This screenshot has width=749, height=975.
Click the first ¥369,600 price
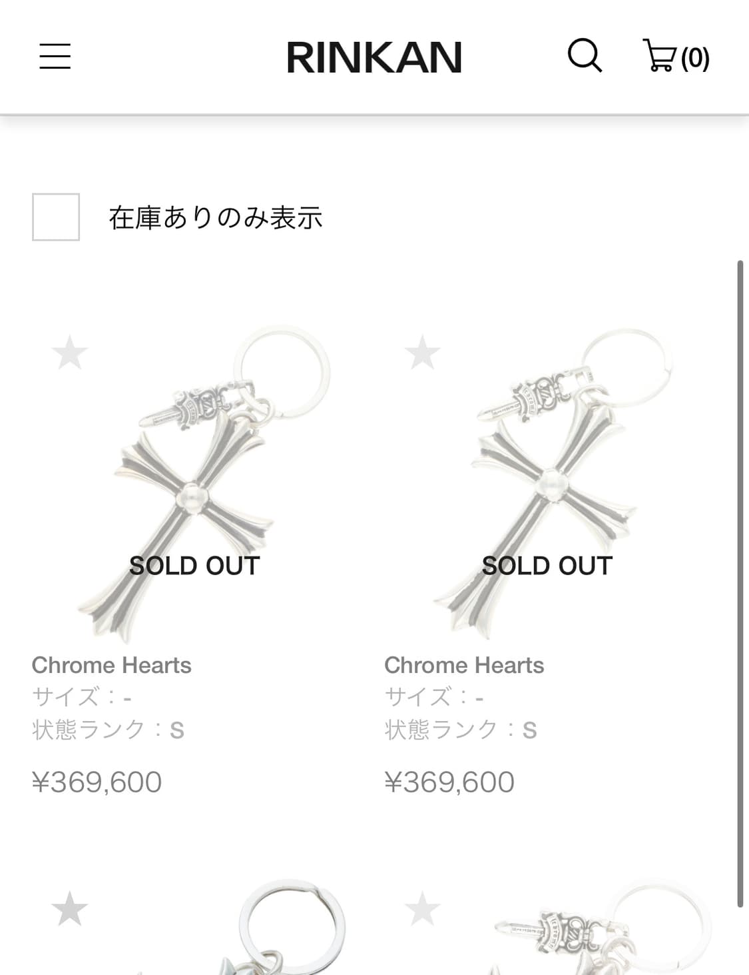coord(97,782)
